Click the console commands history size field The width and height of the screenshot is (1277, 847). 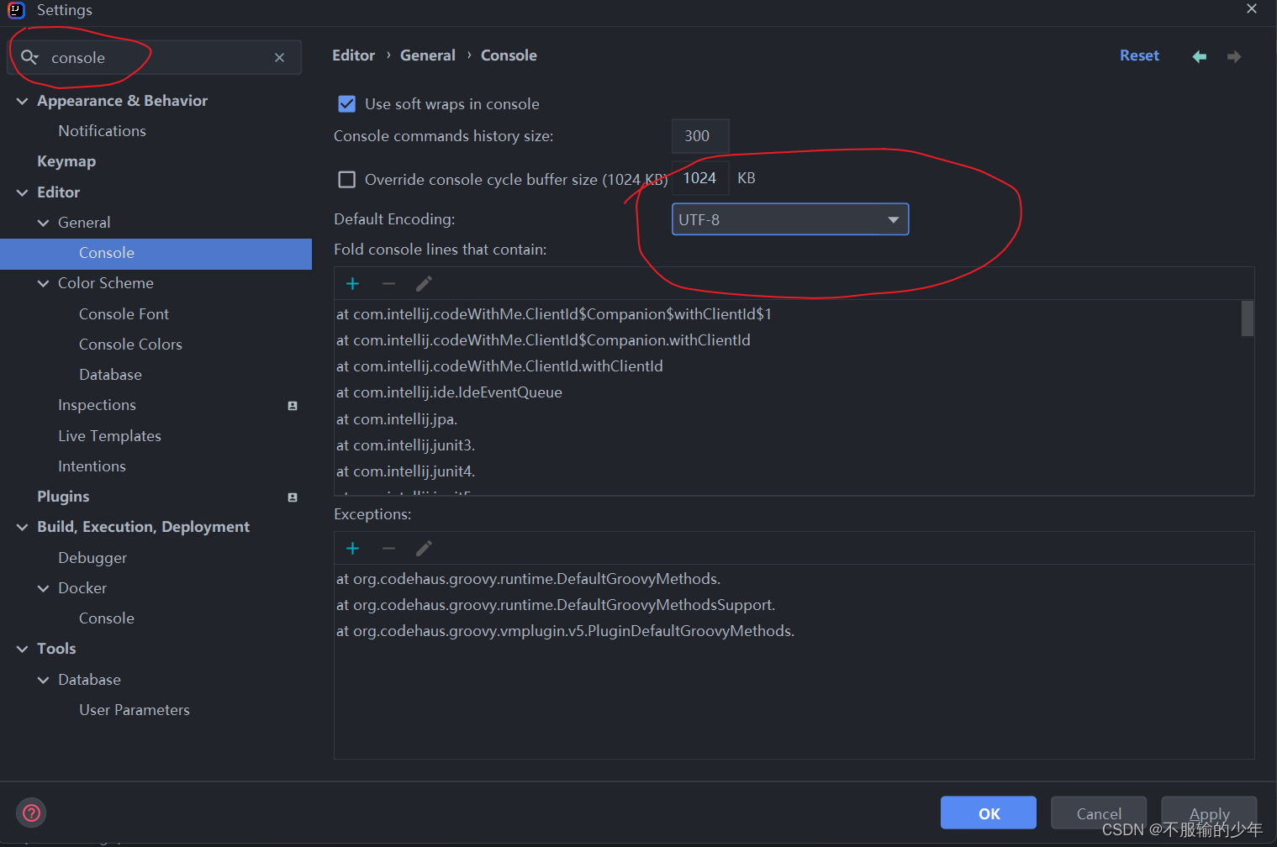pyautogui.click(x=700, y=136)
